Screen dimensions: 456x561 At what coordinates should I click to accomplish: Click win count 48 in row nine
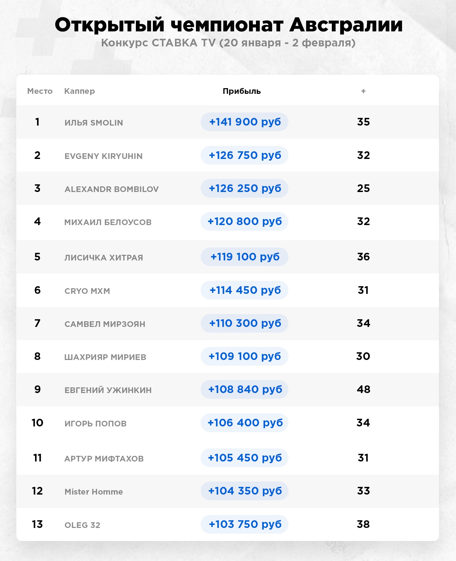(363, 389)
